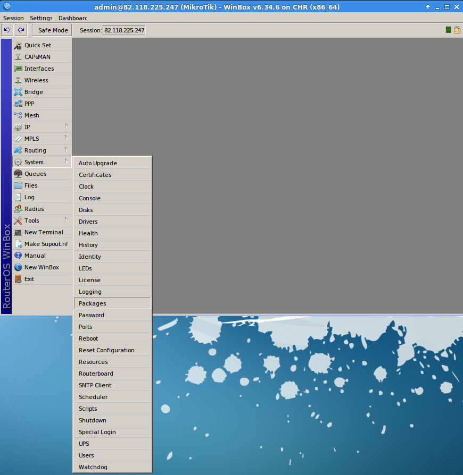Viewport: 463px width, 475px height.
Task: Click the Log document icon
Action: [x=18, y=197]
